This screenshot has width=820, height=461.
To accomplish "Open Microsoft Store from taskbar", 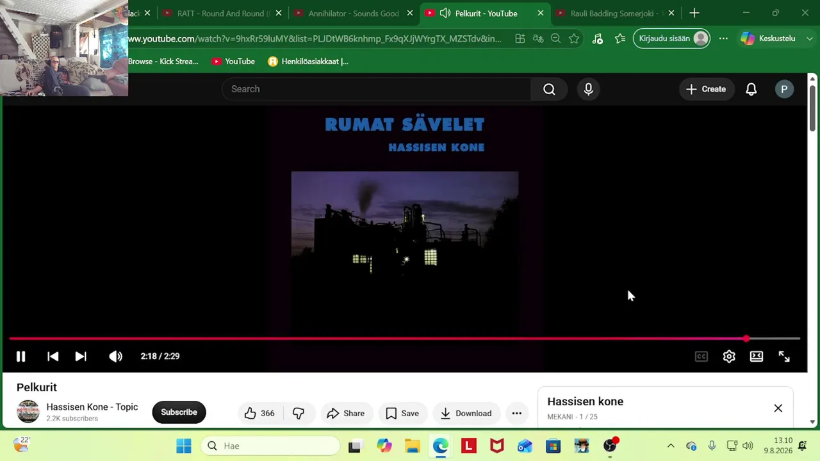I will coord(553,446).
